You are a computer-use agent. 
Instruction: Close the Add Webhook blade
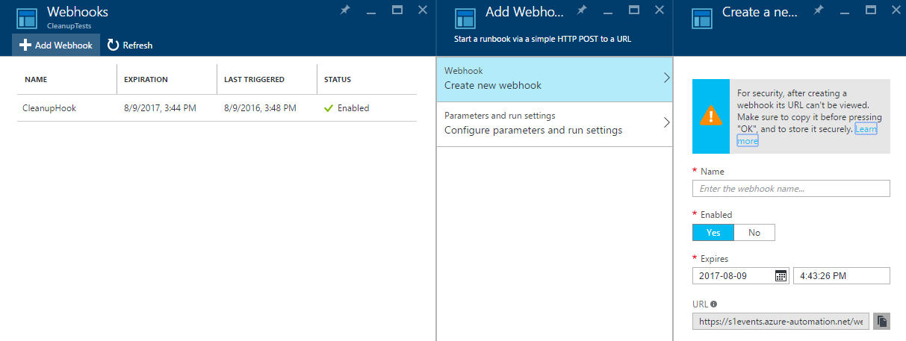660,10
